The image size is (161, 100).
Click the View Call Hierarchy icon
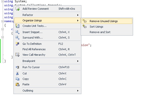[x=17, y=55]
